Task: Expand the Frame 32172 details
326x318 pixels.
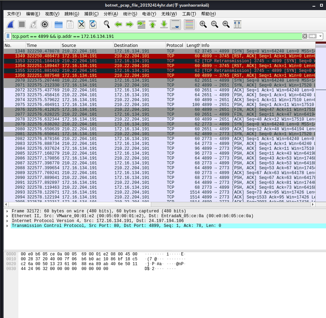Action: [7, 211]
